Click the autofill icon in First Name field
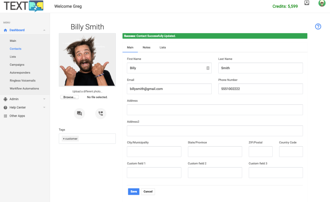 pos(208,68)
